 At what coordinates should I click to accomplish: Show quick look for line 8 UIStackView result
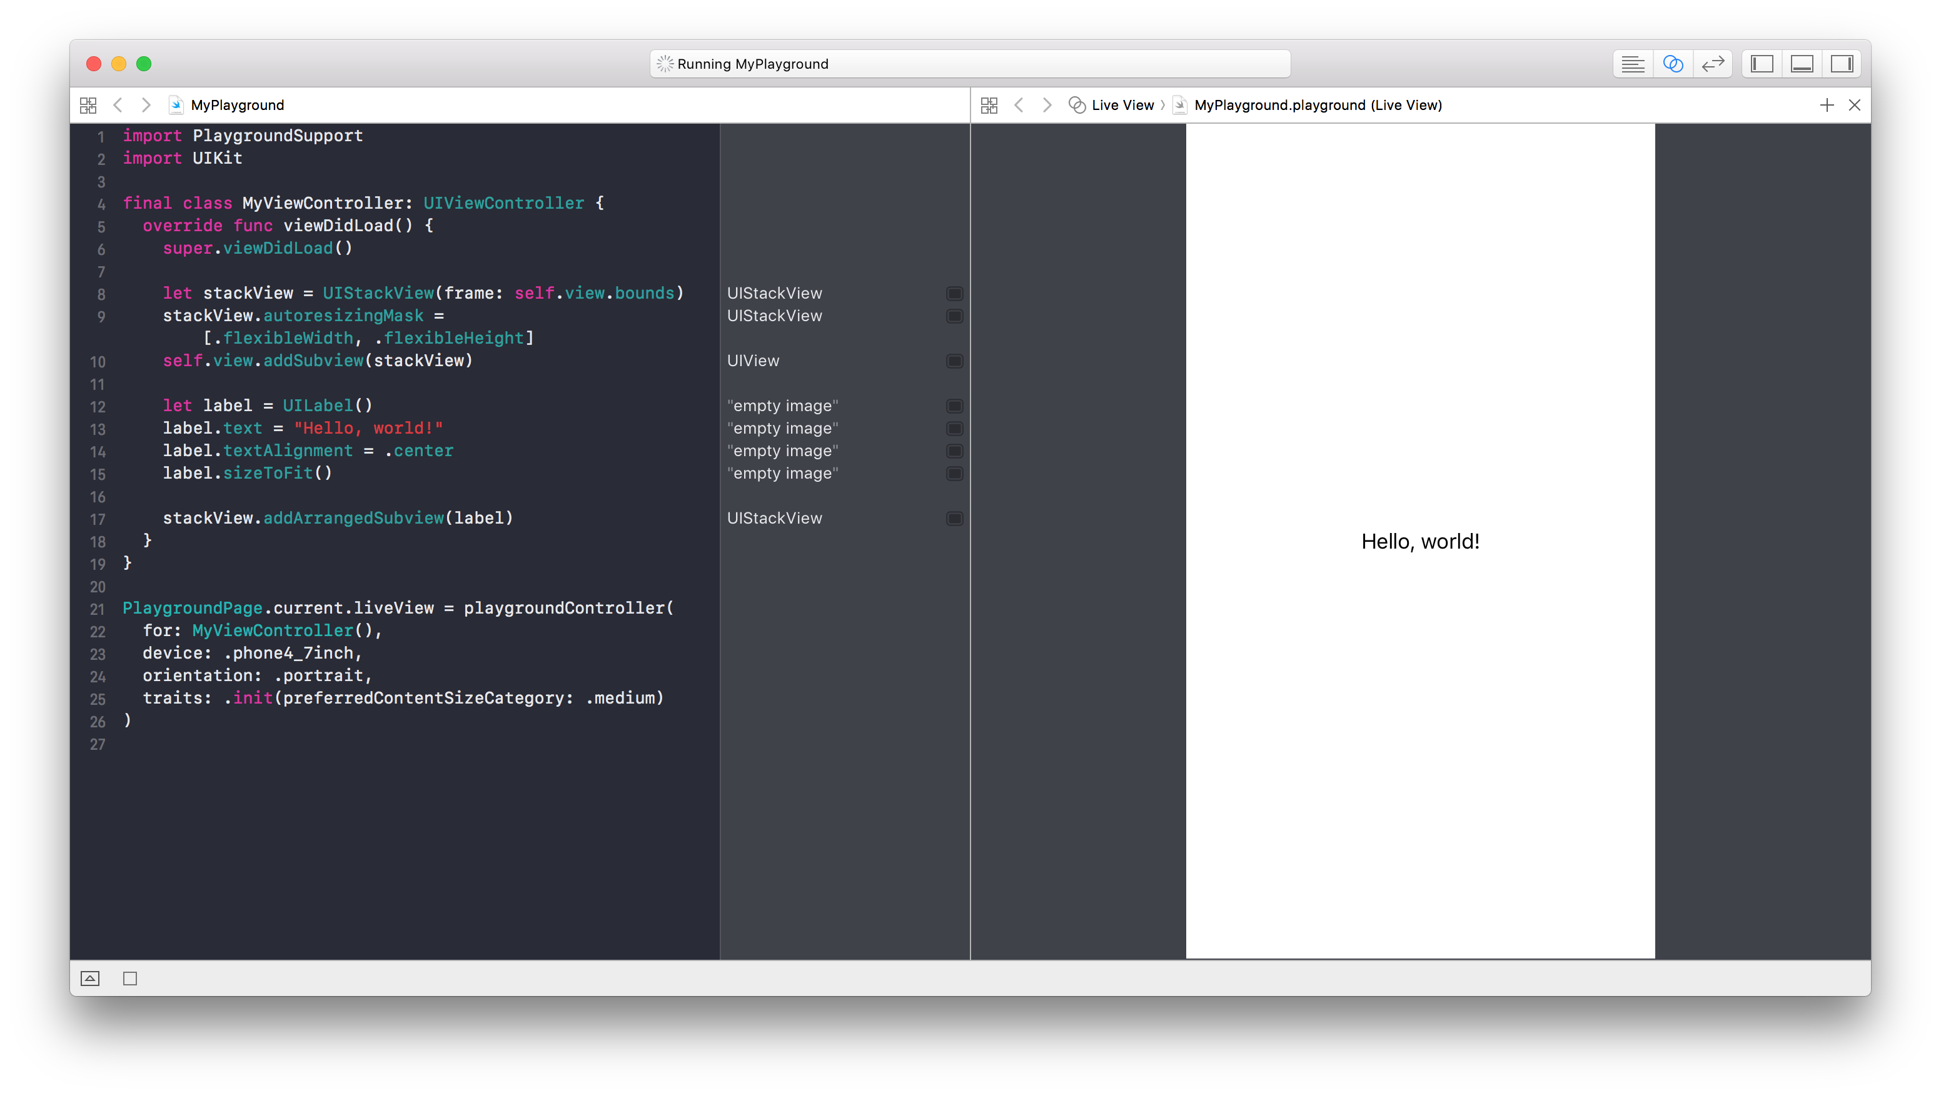click(954, 294)
